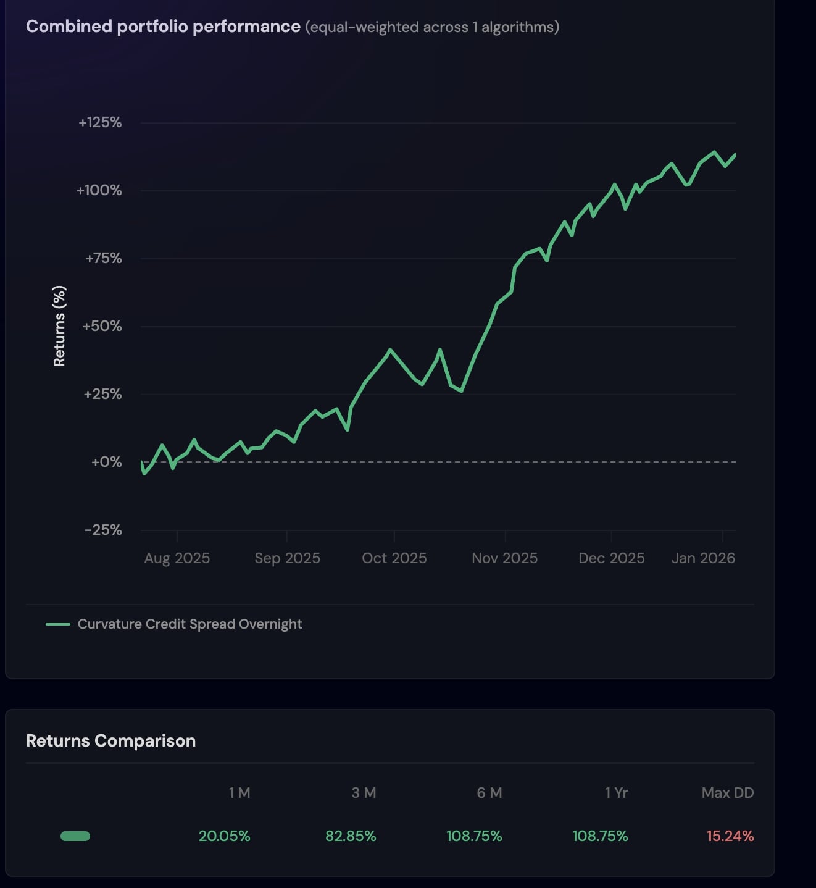This screenshot has width=816, height=888.
Task: Select the 1 M column header
Action: click(x=239, y=793)
